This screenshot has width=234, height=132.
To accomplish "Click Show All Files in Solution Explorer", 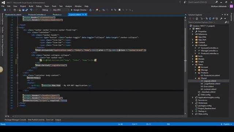I will click(x=217, y=19).
